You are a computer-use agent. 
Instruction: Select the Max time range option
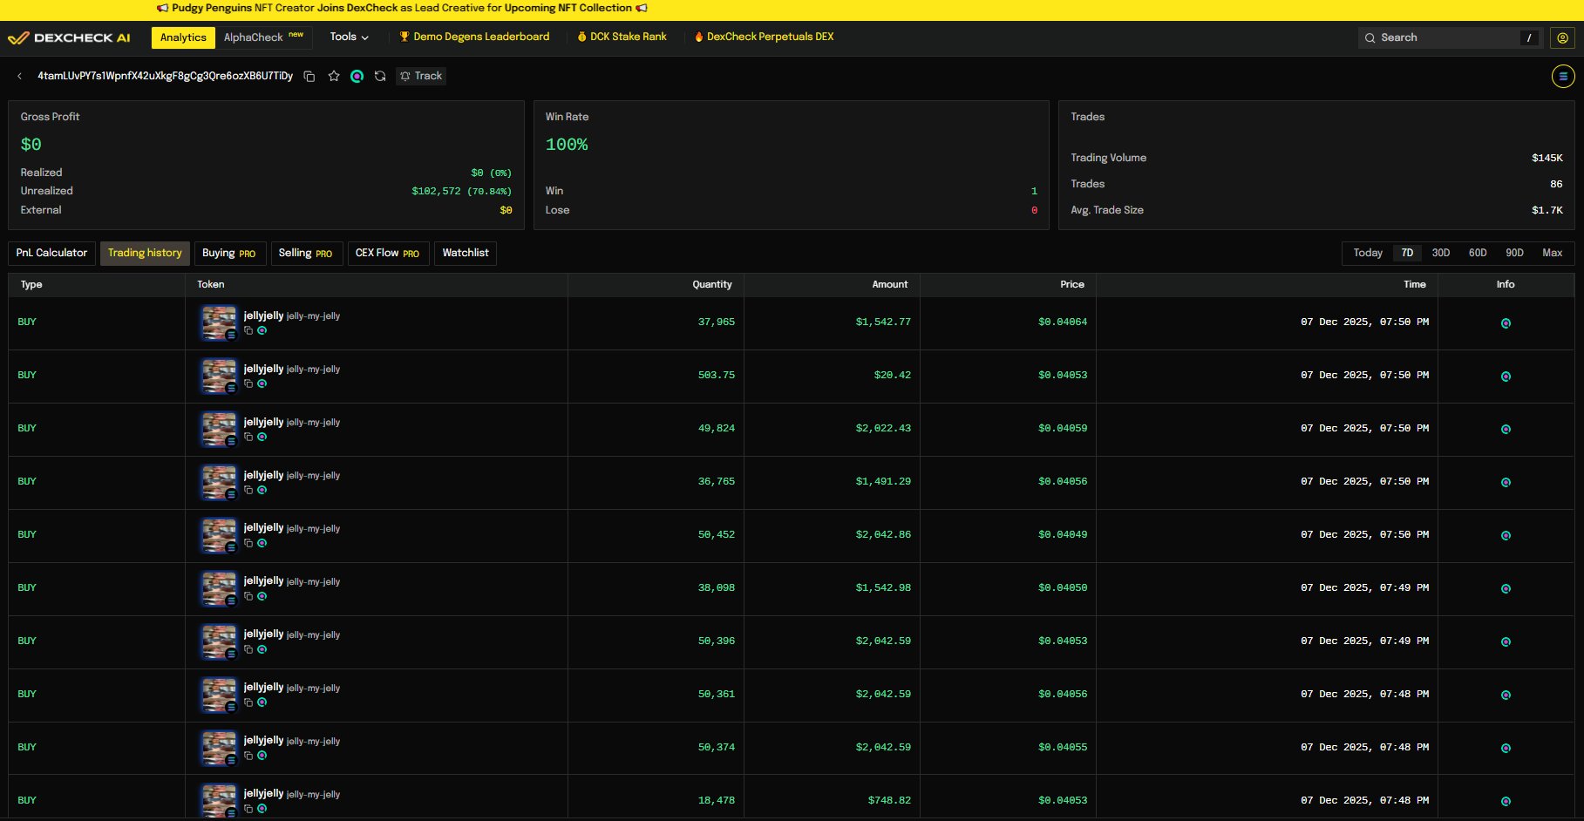click(1552, 253)
